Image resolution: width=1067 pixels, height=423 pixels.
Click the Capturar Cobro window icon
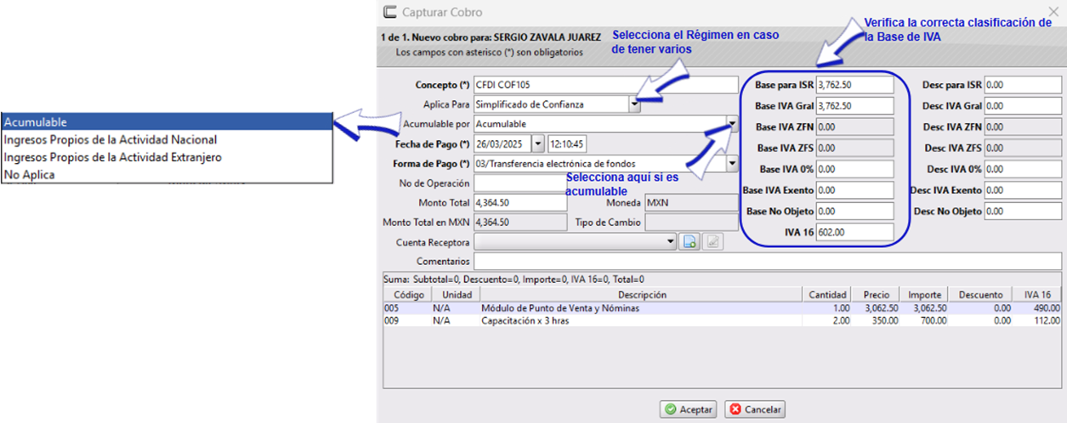pos(389,12)
